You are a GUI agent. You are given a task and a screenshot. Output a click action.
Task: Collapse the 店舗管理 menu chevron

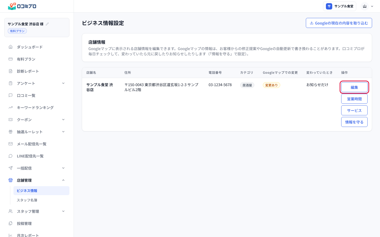(63, 180)
